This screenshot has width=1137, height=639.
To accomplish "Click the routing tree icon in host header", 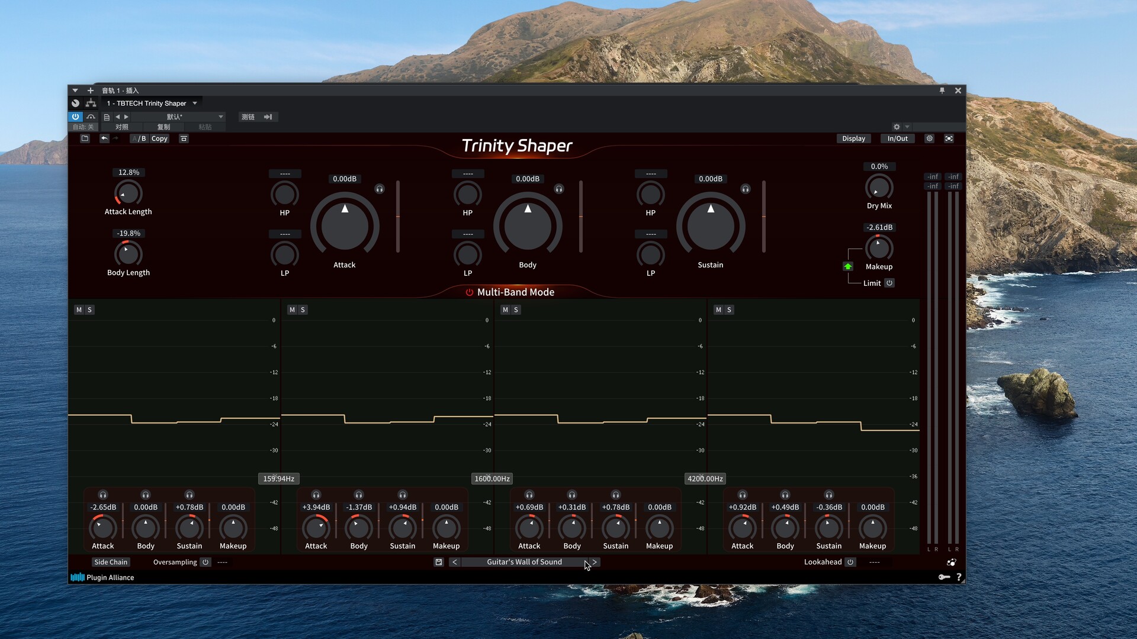I will pos(91,103).
